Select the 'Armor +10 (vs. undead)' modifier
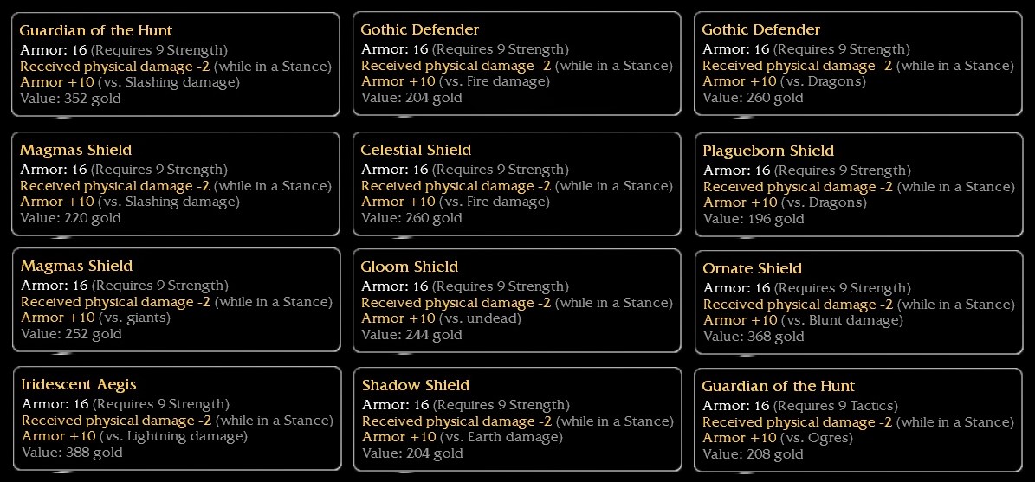 (x=441, y=318)
